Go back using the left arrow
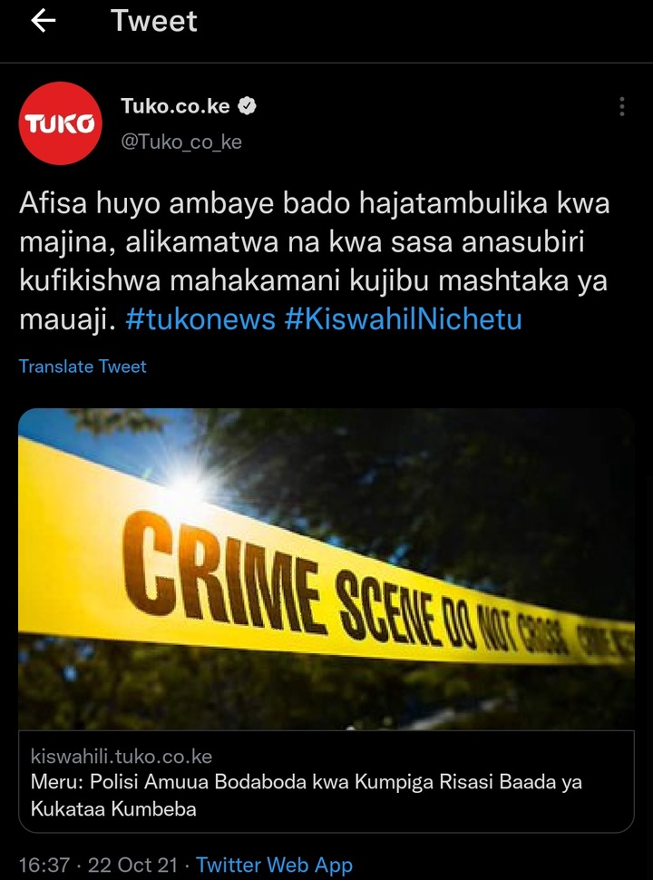 (44, 21)
